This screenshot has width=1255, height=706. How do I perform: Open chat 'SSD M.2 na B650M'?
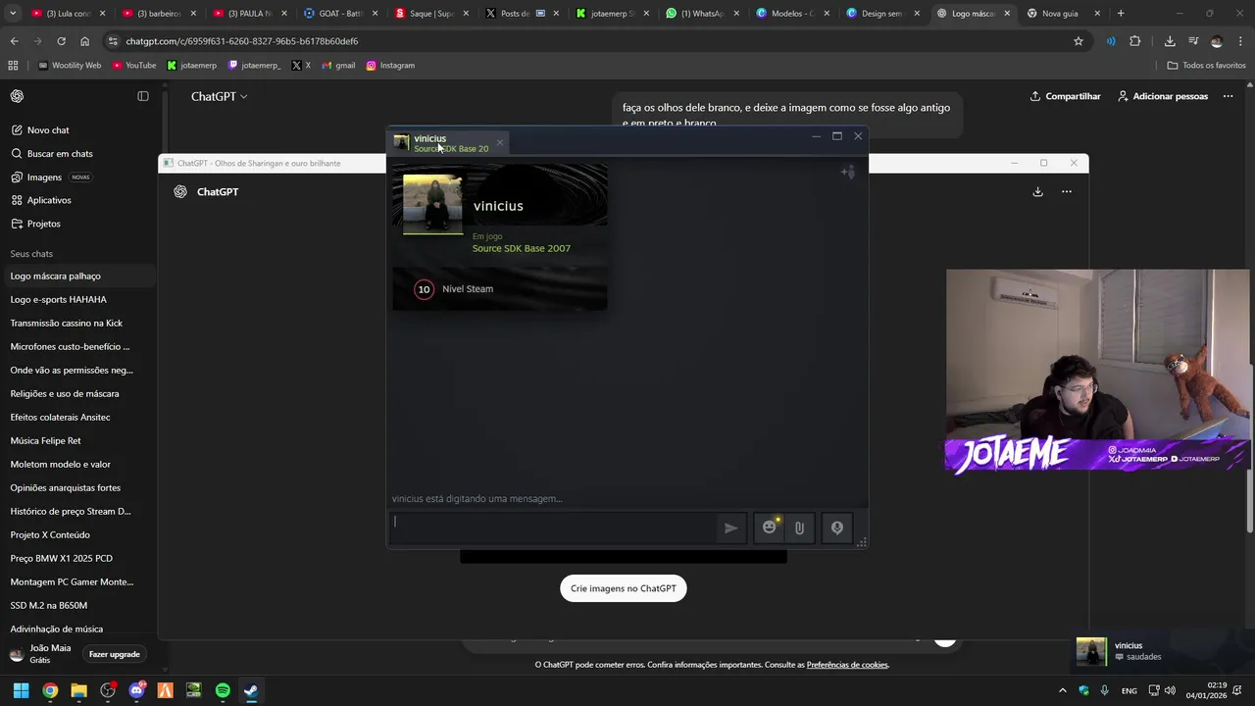pyautogui.click(x=78, y=605)
